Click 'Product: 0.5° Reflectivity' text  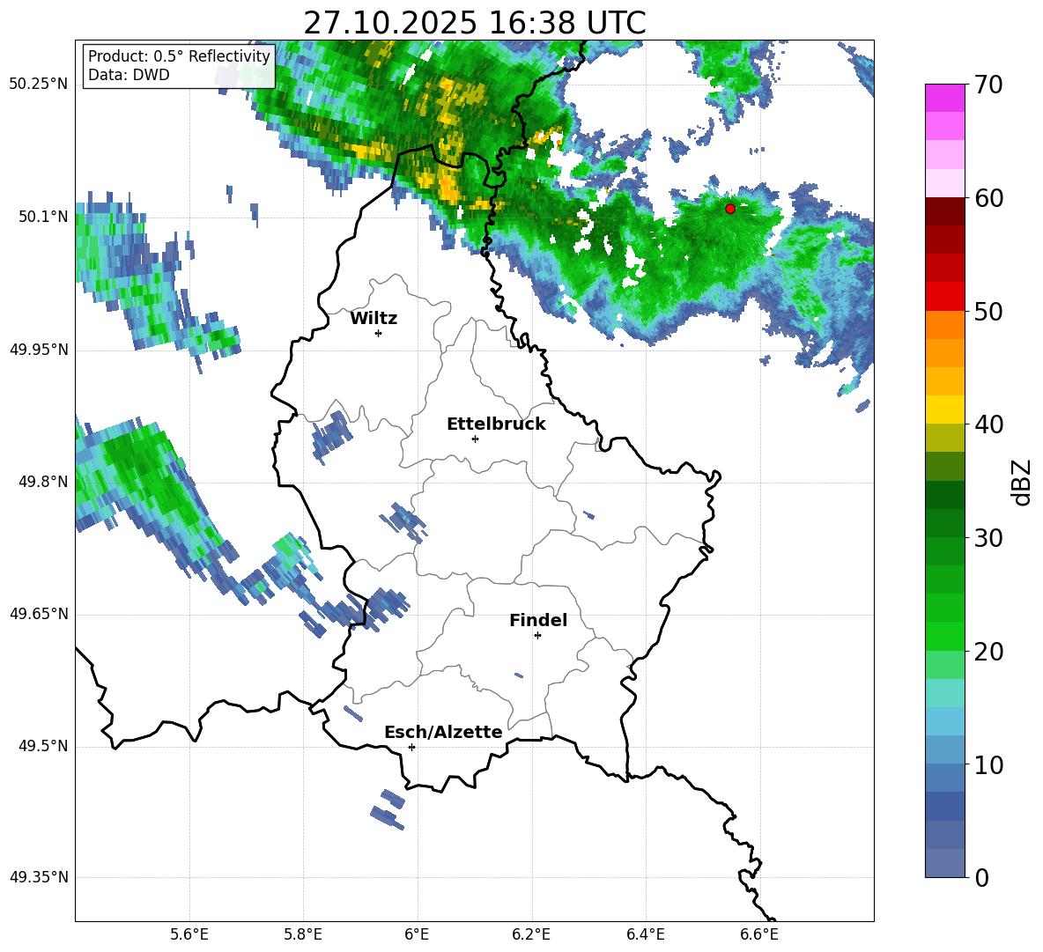(x=179, y=56)
